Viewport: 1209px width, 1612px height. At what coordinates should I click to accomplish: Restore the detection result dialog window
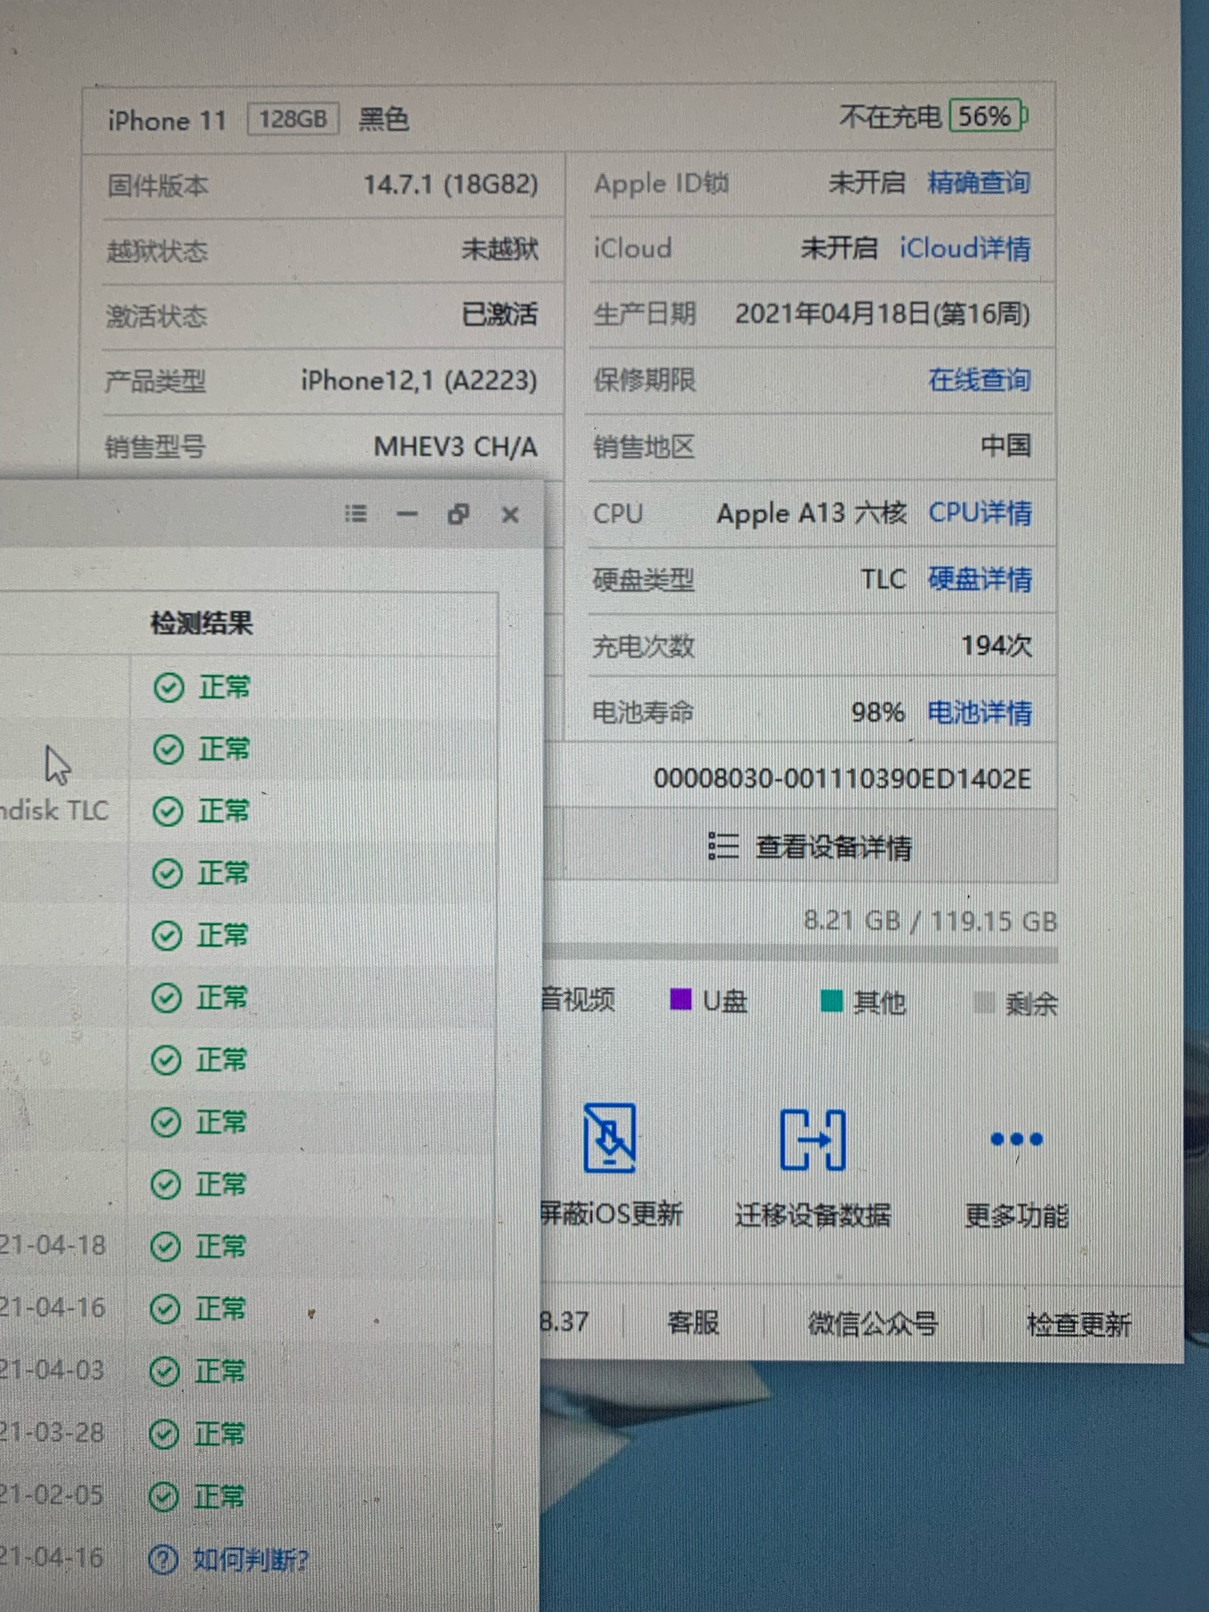pos(458,514)
